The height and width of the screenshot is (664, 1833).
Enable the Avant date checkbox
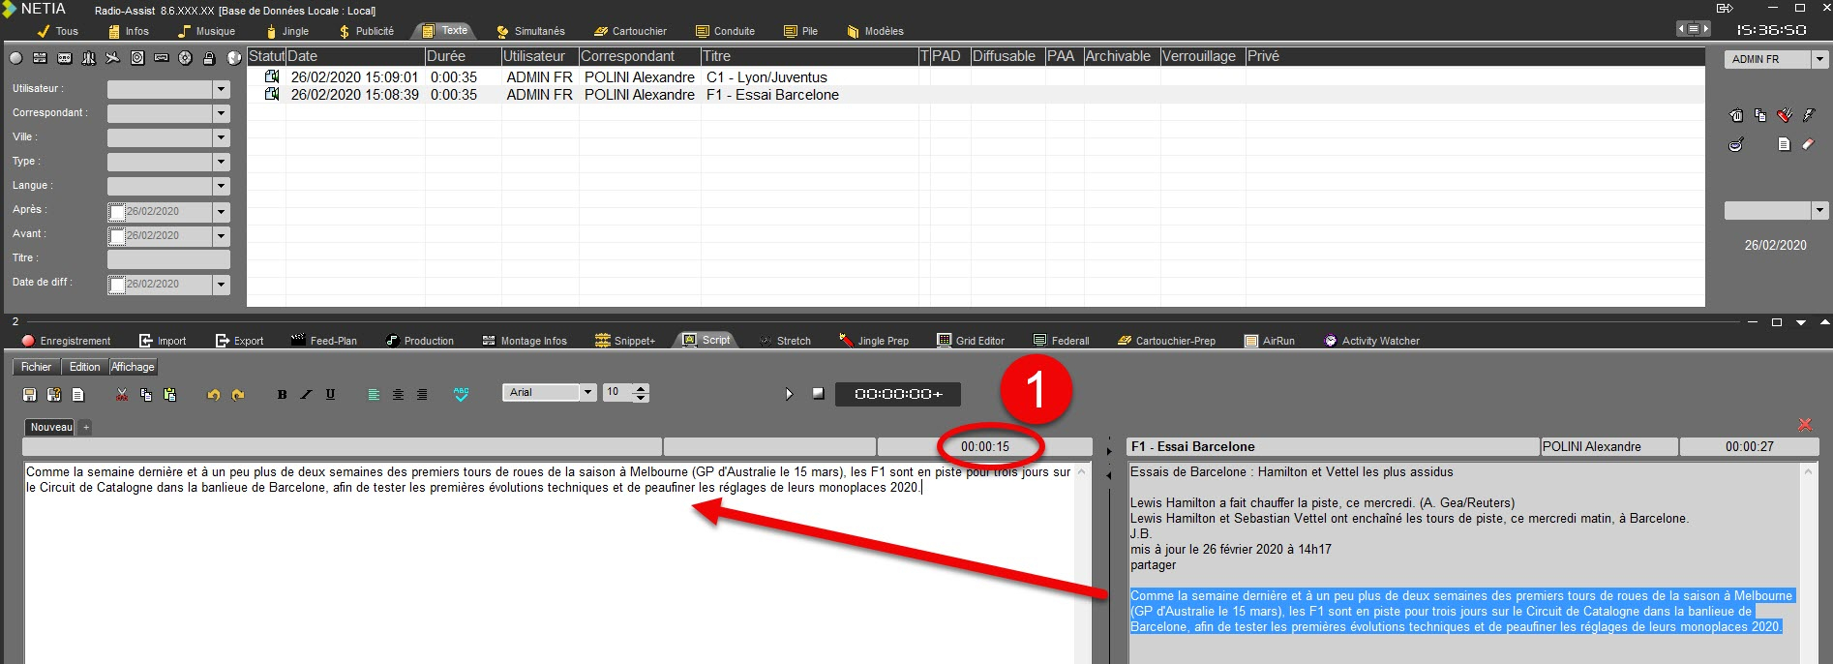(x=117, y=236)
